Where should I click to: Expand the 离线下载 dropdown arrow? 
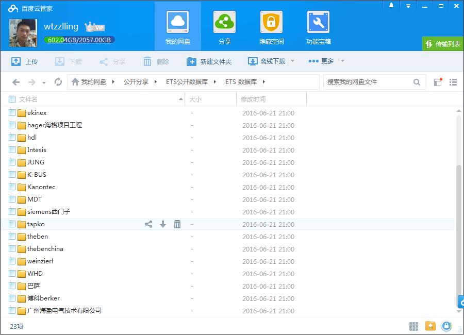tap(292, 61)
